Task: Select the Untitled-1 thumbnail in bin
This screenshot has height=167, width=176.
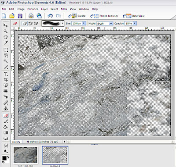Action: click(55, 155)
